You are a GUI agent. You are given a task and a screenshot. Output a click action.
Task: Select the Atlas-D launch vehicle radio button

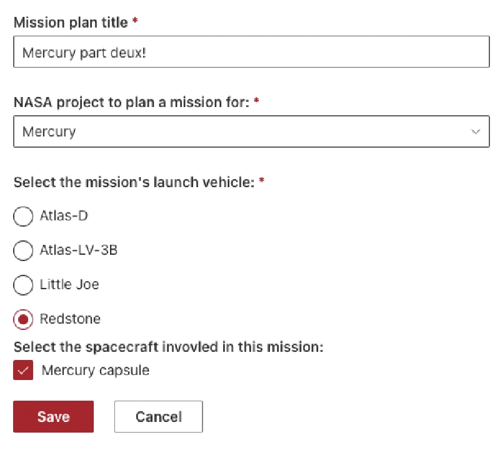point(23,216)
